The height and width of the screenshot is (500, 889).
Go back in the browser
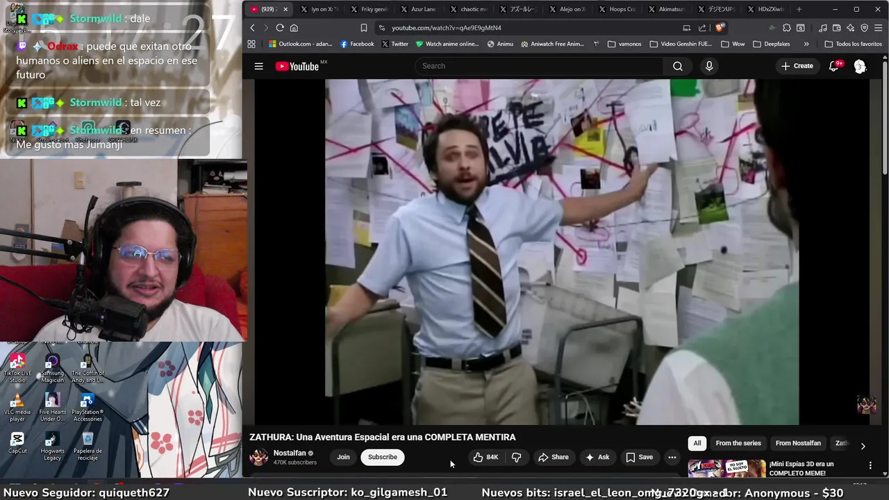pos(252,28)
